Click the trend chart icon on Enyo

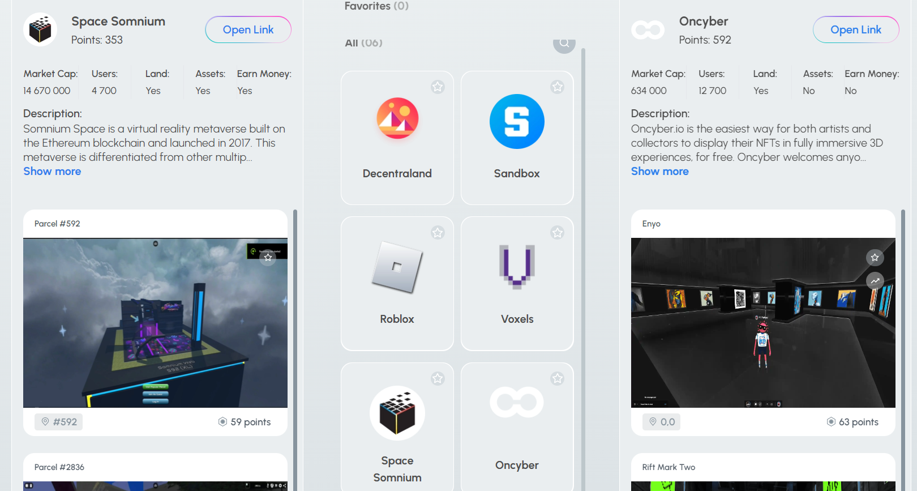[x=875, y=280]
